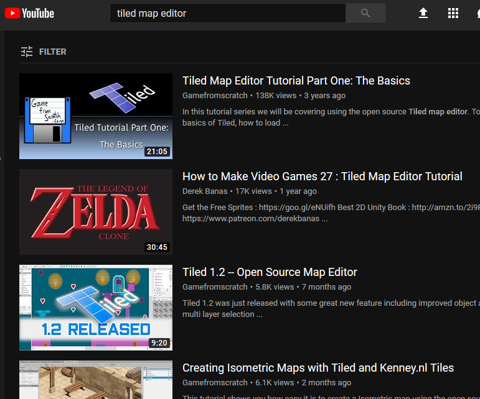The height and width of the screenshot is (399, 480).
Task: Click the 30:45 duration badge
Action: [157, 247]
